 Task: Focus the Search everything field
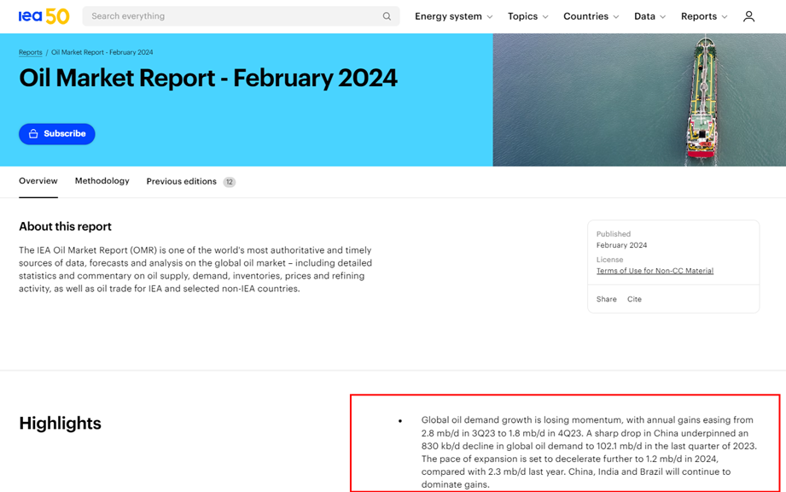coord(230,16)
